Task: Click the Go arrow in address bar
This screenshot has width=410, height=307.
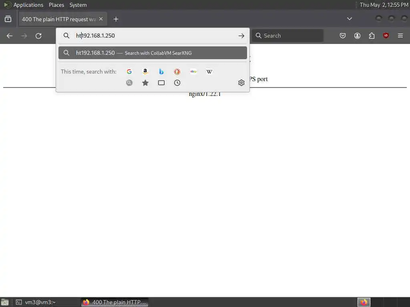Action: (241, 36)
